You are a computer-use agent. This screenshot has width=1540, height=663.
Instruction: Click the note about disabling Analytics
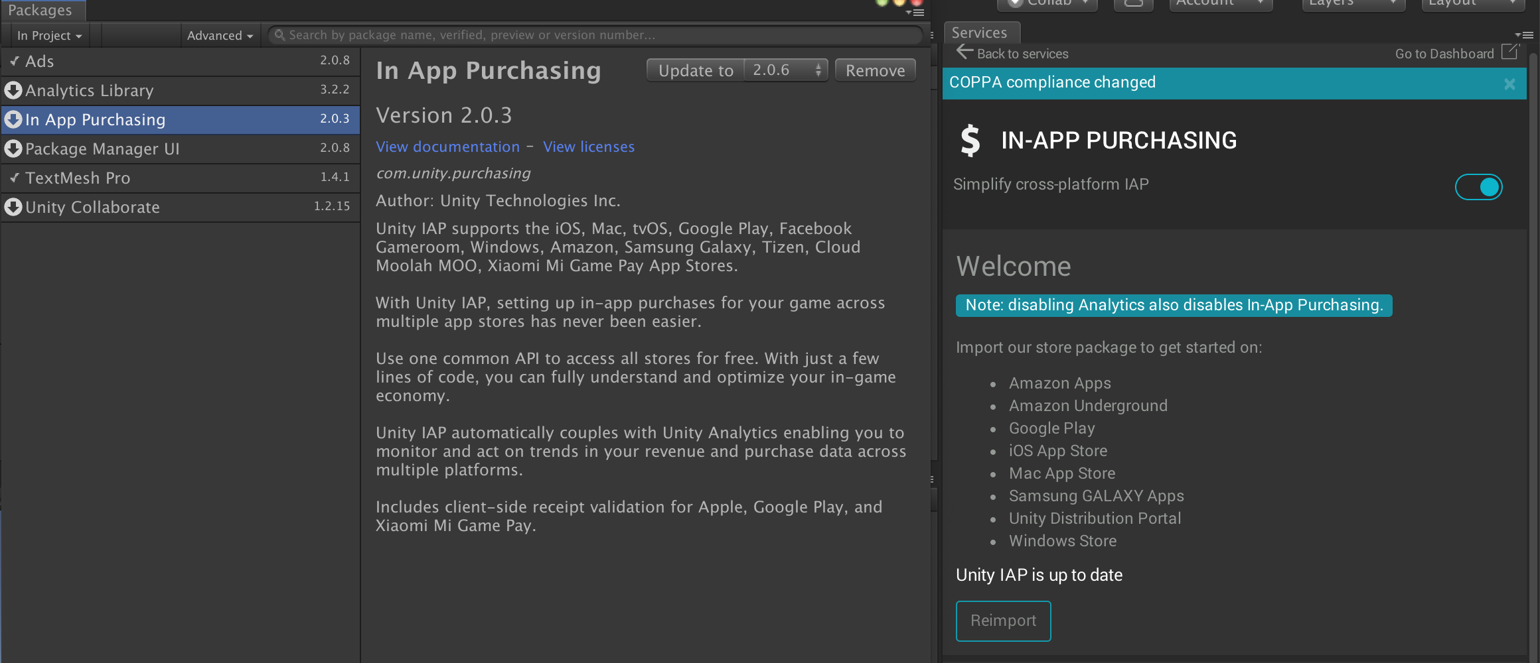point(1174,305)
